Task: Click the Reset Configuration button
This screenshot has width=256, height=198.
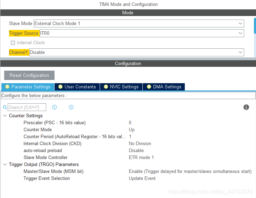Action: pyautogui.click(x=30, y=76)
